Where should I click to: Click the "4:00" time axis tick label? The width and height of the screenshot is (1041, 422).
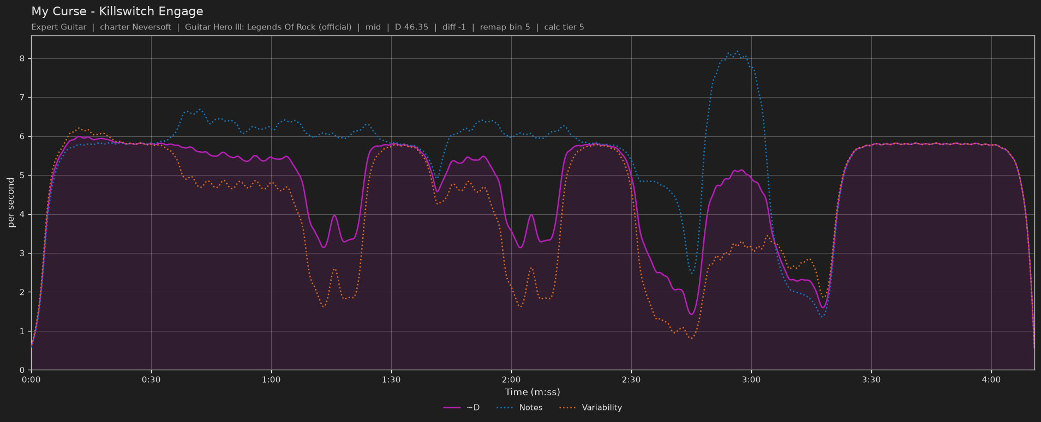coord(991,380)
